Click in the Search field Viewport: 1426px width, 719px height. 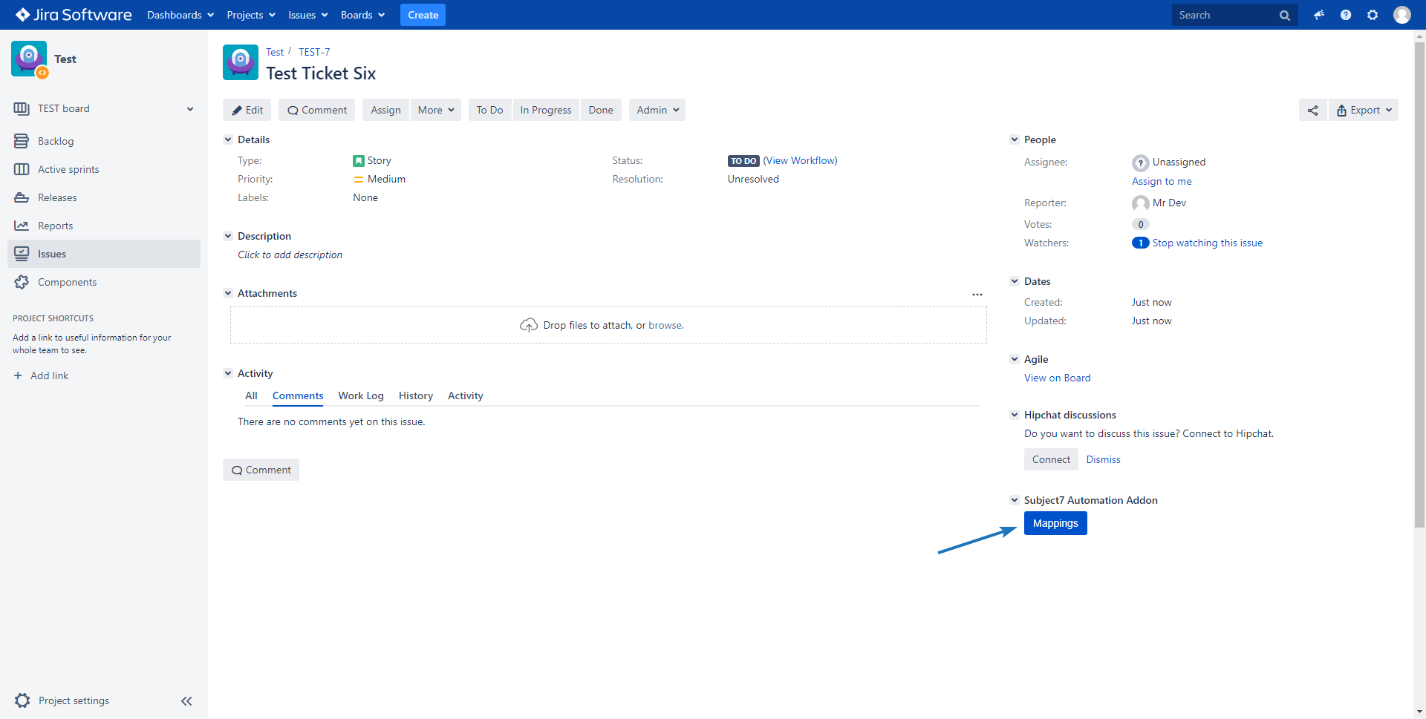(1225, 15)
